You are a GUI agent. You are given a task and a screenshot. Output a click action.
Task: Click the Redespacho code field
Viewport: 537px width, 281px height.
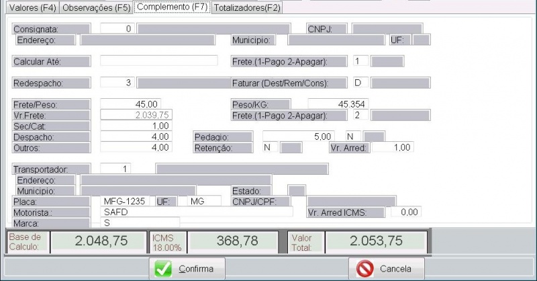point(117,83)
